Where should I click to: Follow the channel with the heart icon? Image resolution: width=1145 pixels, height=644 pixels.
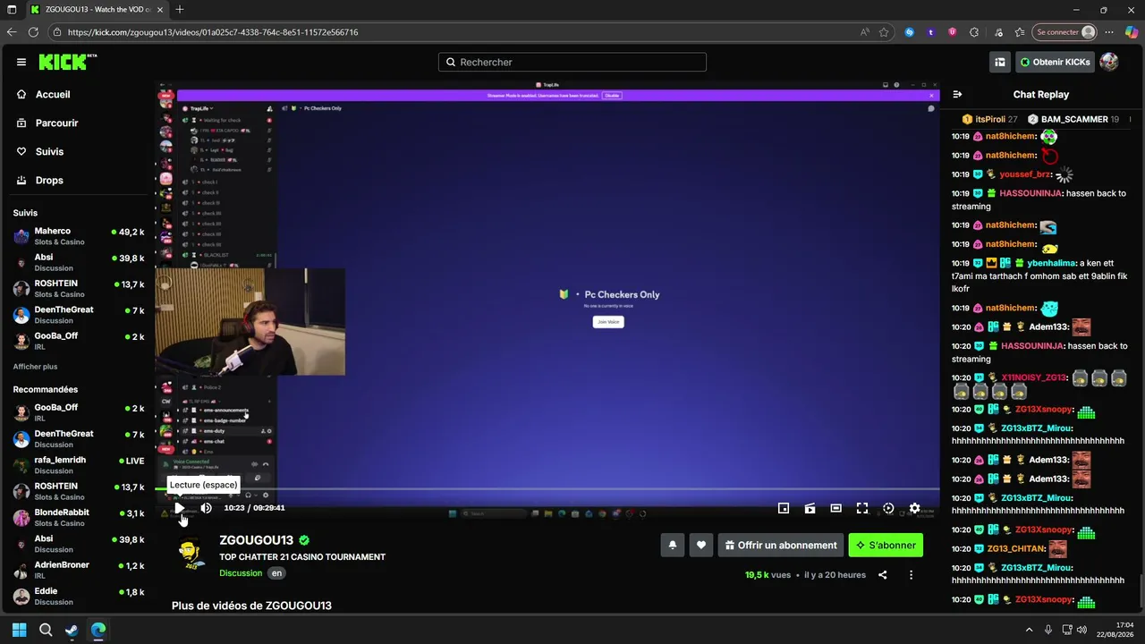(701, 545)
